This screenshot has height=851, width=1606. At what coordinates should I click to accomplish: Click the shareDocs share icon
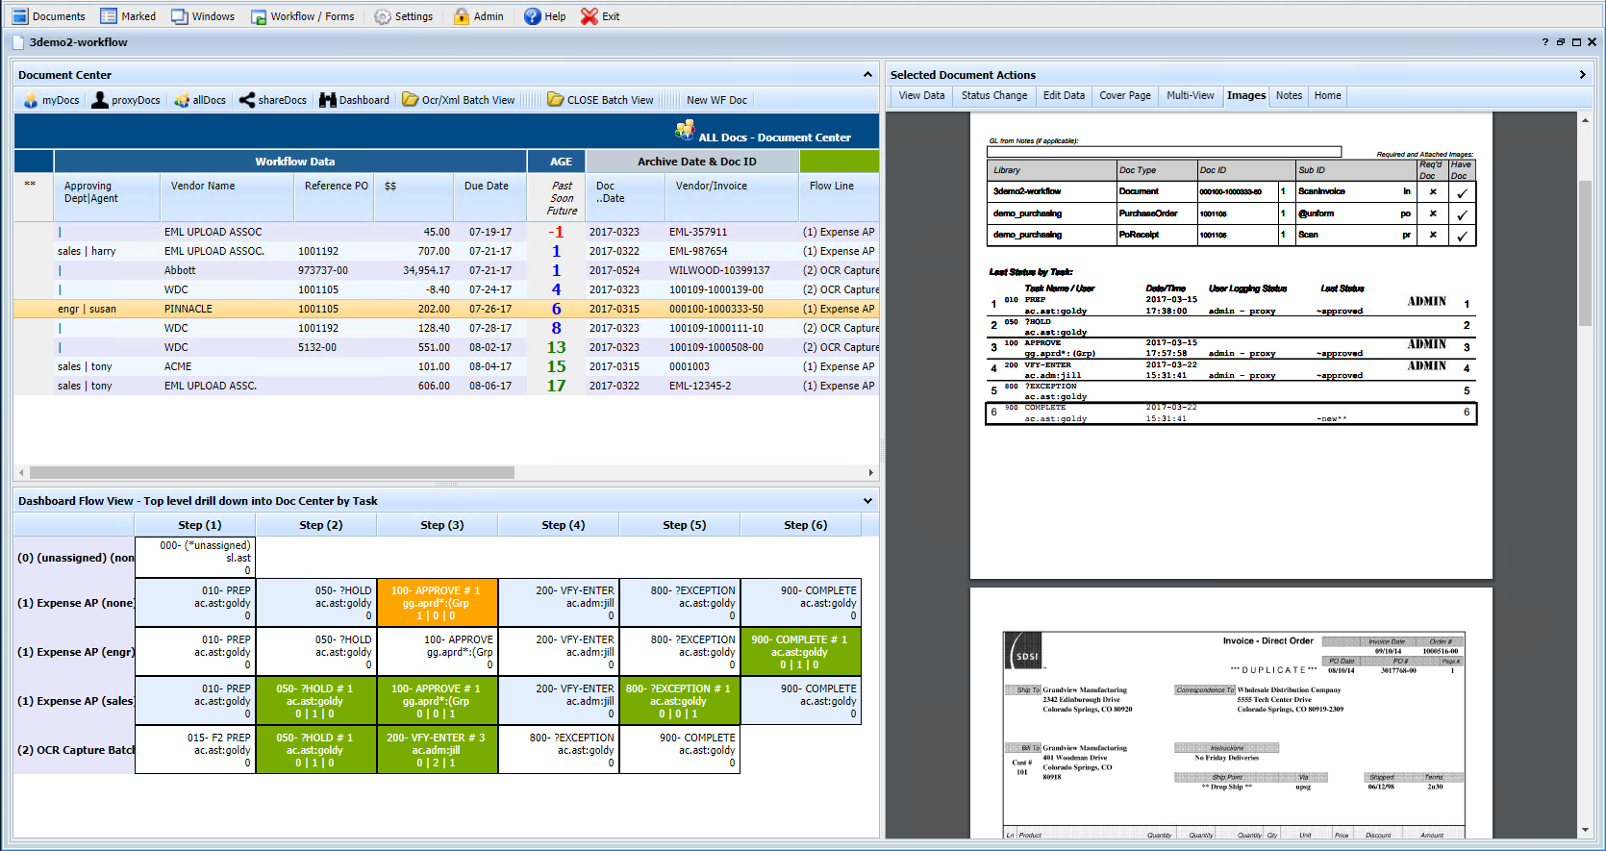click(247, 100)
